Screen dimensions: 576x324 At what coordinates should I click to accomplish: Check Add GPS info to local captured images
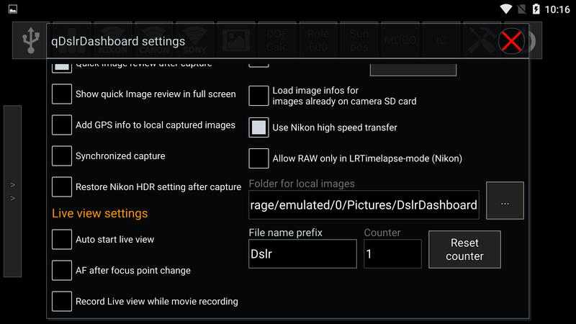click(62, 125)
